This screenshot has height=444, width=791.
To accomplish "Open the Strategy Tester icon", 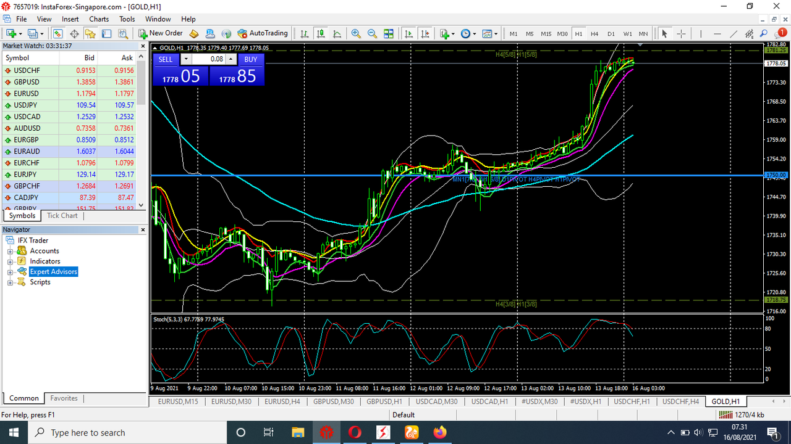I will tap(123, 33).
